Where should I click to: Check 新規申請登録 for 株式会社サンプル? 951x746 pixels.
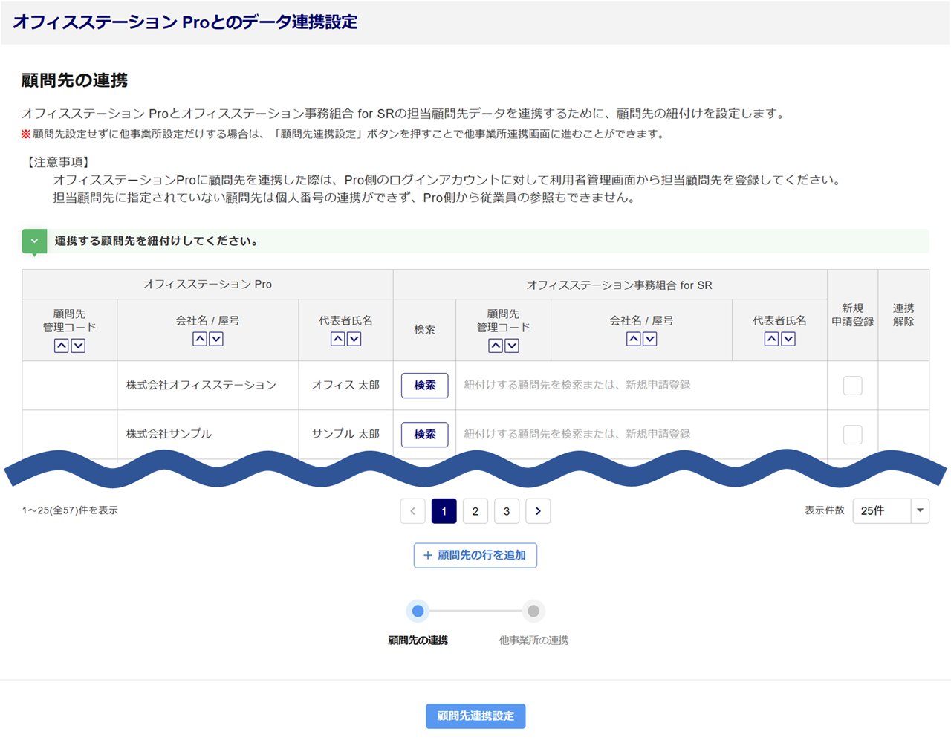click(852, 435)
